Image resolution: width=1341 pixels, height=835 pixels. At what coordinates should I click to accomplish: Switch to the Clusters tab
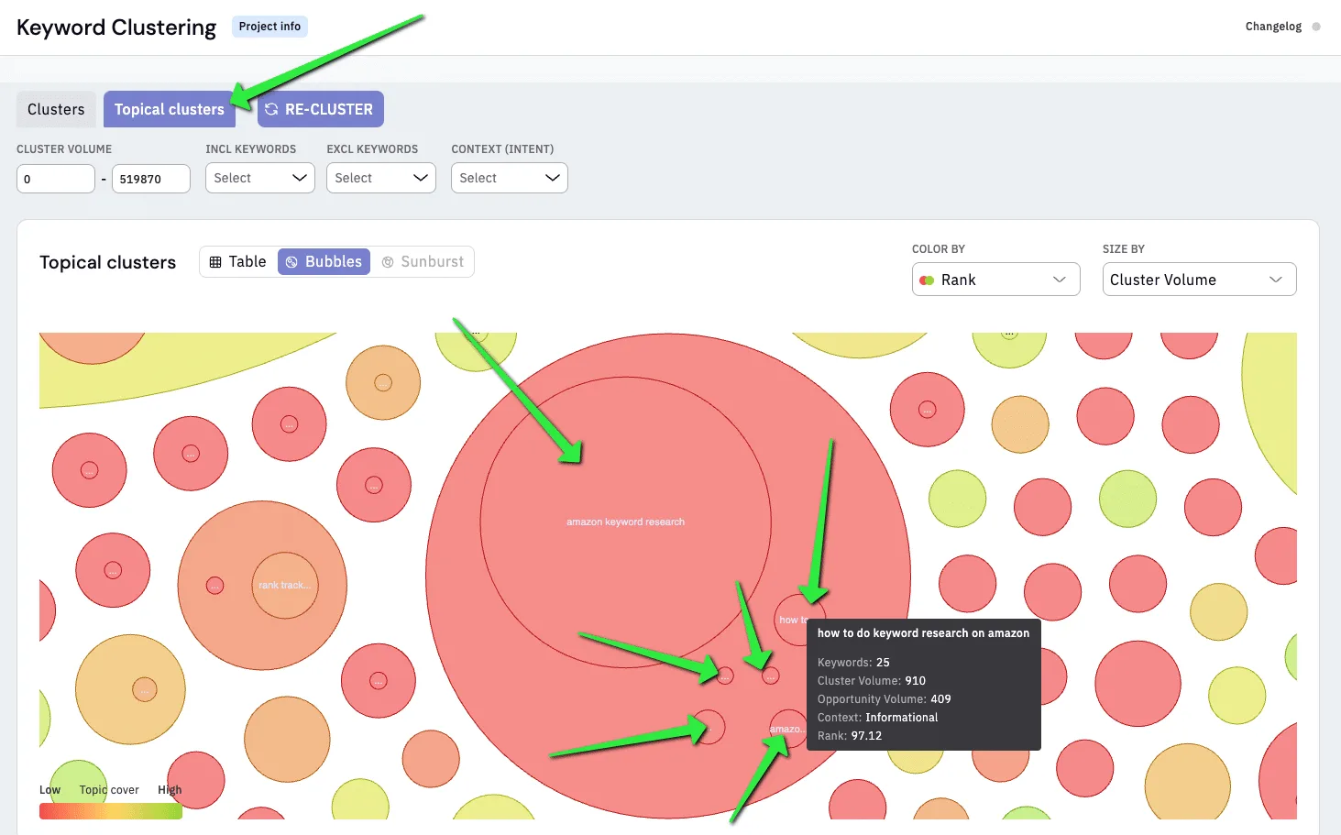click(56, 109)
